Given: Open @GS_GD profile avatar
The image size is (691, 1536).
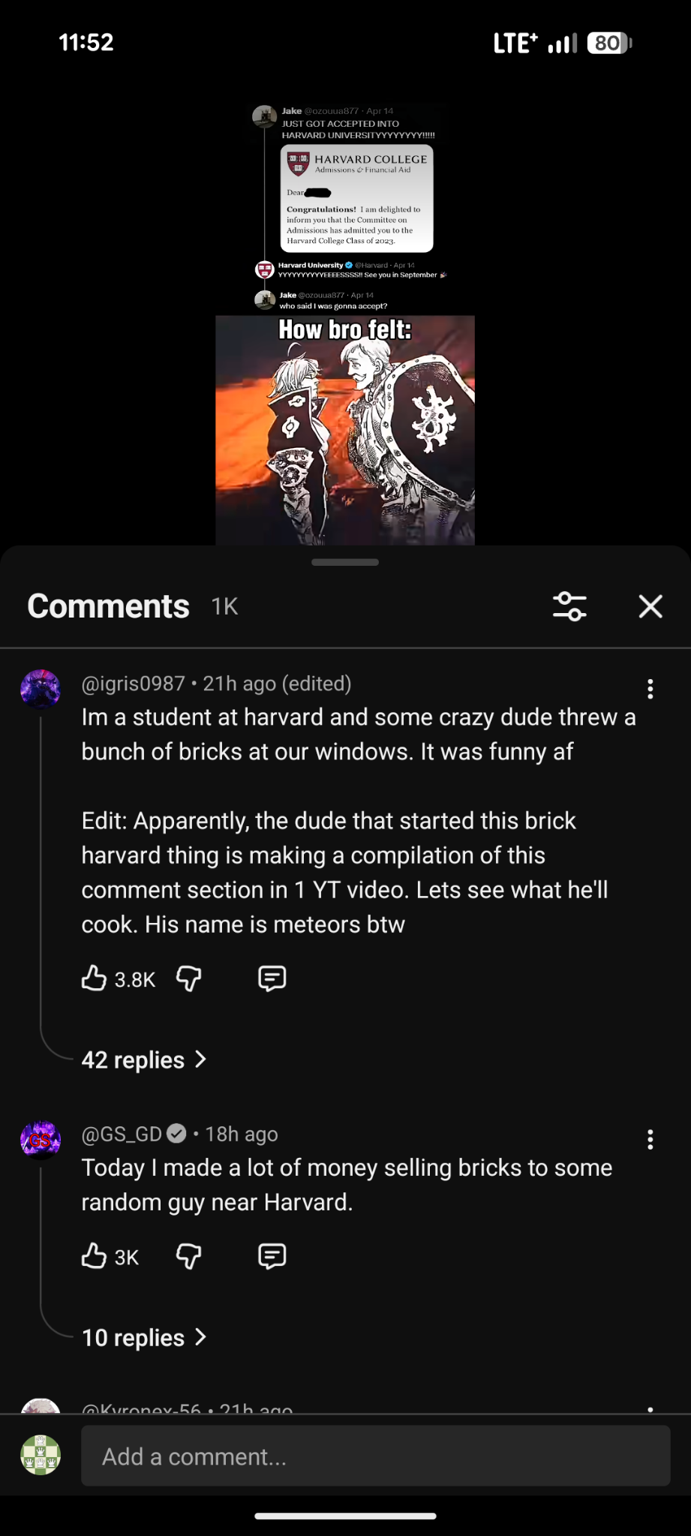Looking at the screenshot, I should [41, 1140].
